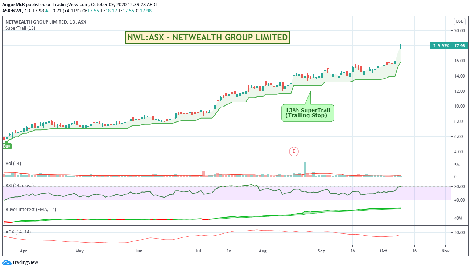Click the Jul date axis label
The width and height of the screenshot is (471, 269).
[198, 251]
